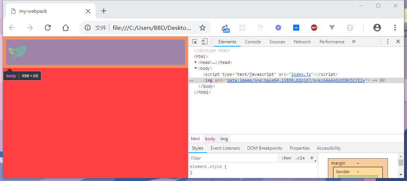Viewport: 407px width, 181px height.
Task: Open the index.js script link
Action: pos(301,74)
